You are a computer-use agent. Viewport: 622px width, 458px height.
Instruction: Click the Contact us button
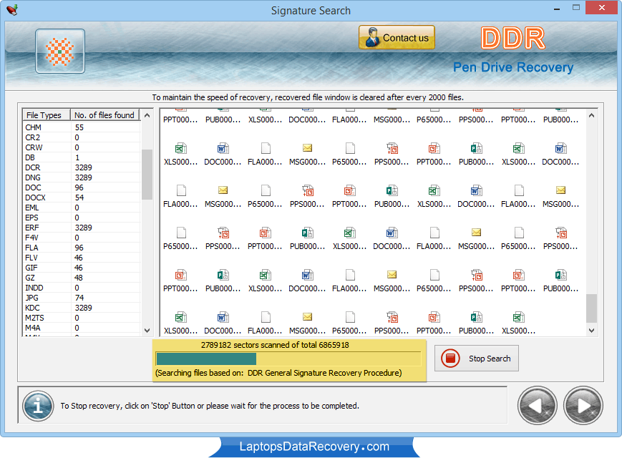tap(397, 36)
